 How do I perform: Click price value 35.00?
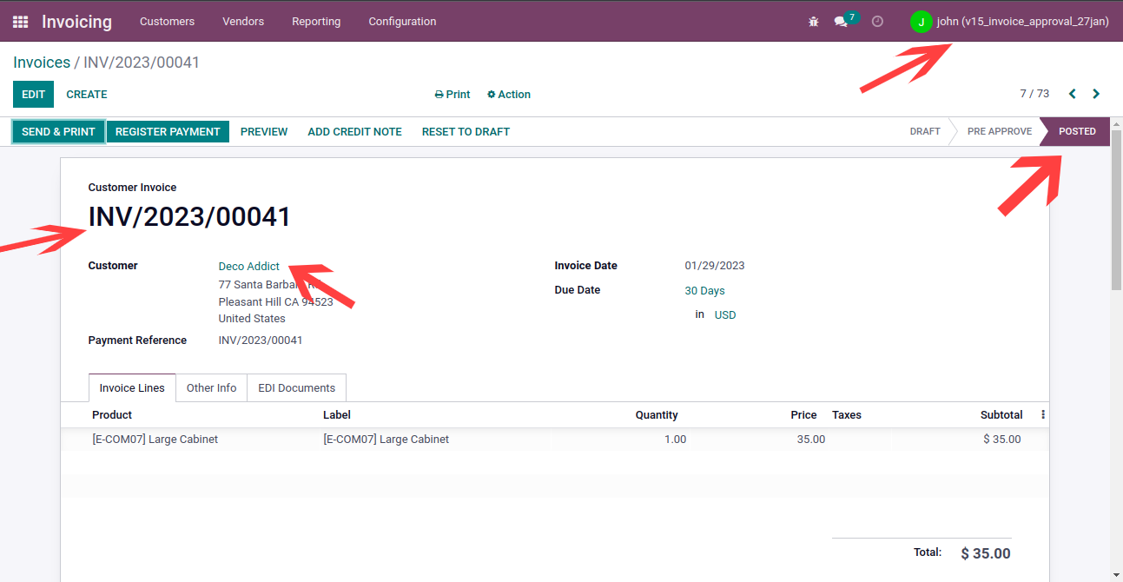(x=811, y=440)
